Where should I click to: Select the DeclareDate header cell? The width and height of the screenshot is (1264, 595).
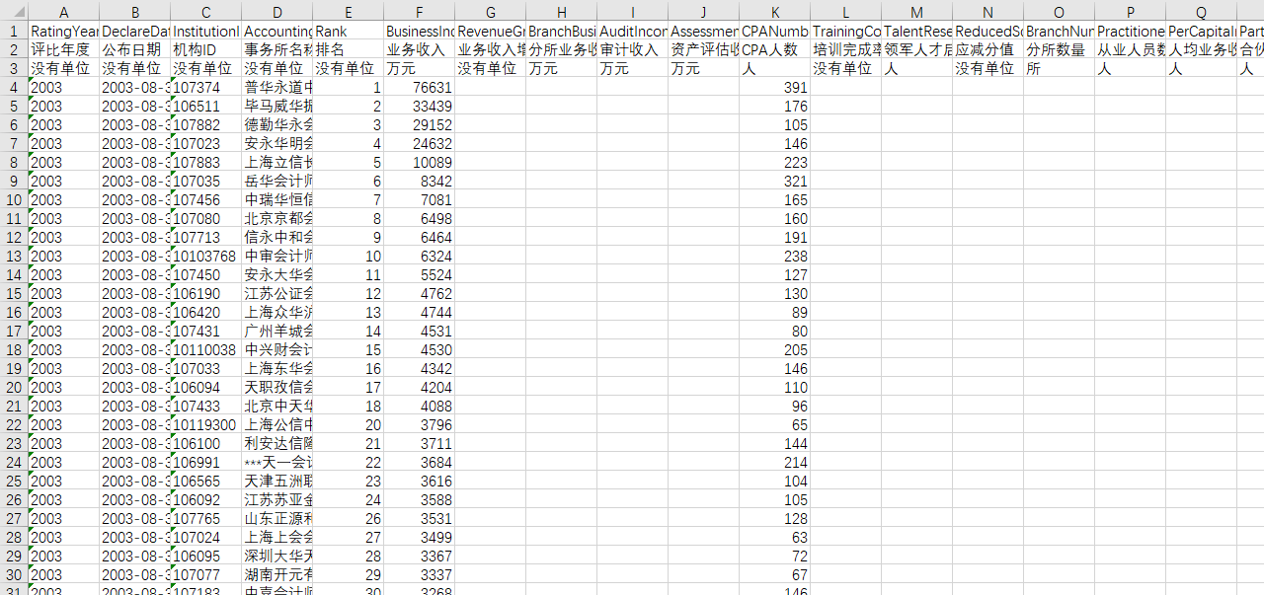[135, 31]
